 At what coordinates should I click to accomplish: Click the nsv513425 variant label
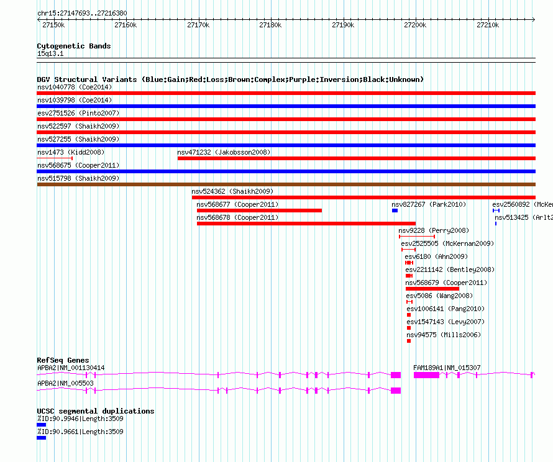523,217
